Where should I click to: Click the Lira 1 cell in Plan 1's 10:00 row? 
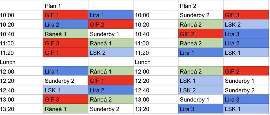[110, 15]
